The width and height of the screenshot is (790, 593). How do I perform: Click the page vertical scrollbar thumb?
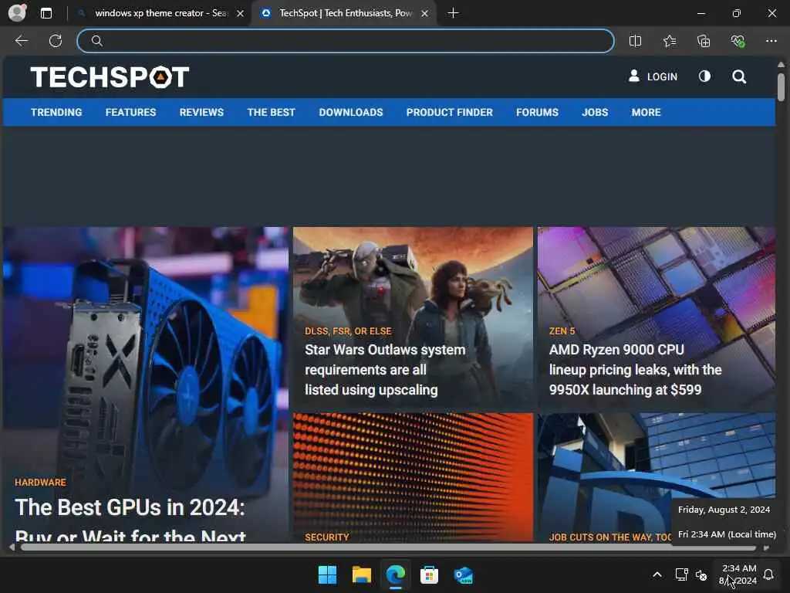(x=781, y=87)
